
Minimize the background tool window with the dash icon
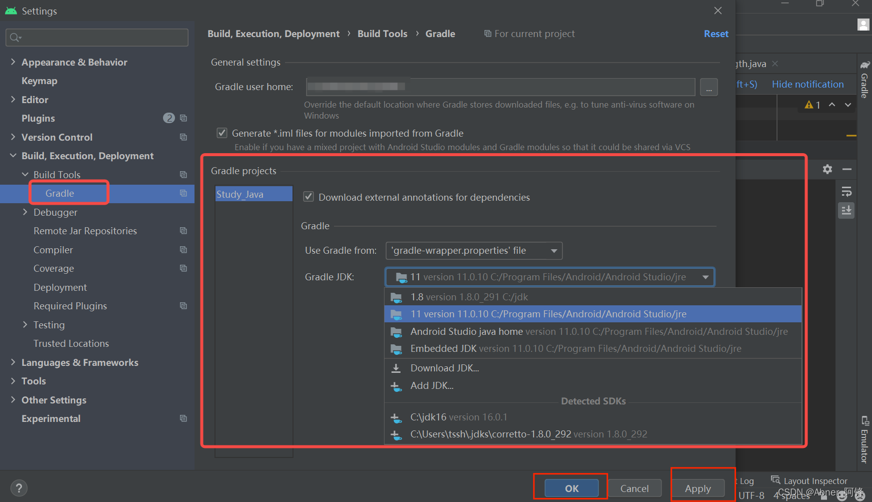pyautogui.click(x=847, y=169)
